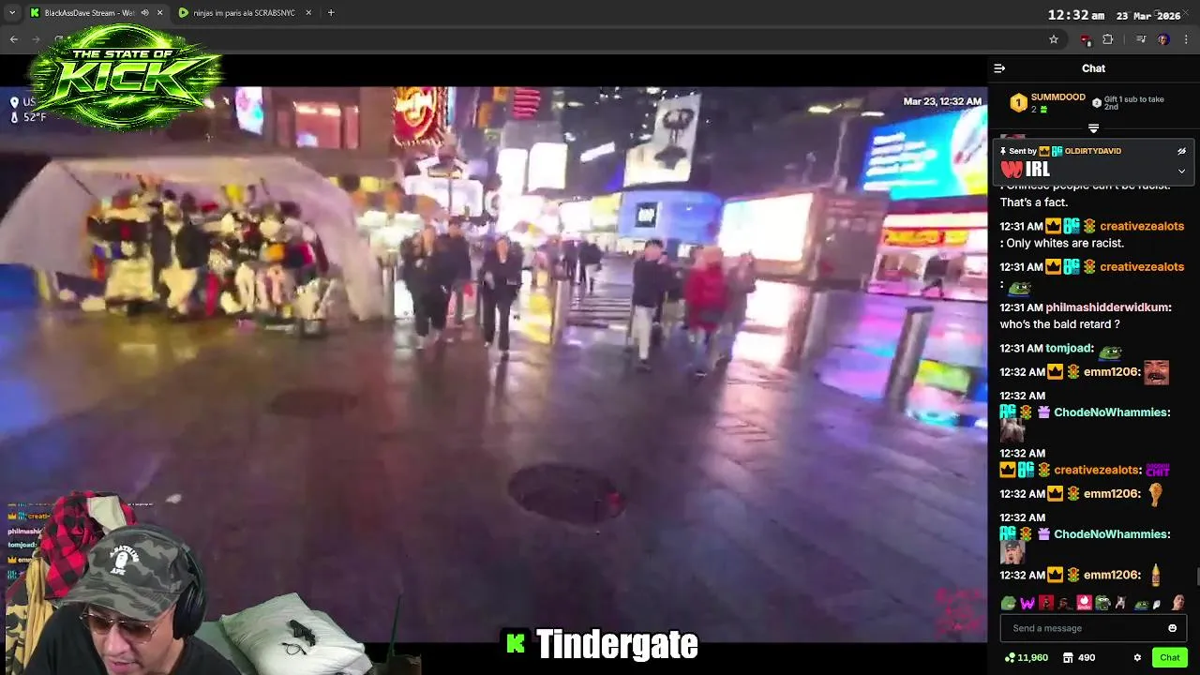Go back with the browser back arrow
Screen dimensions: 1200x675
pyautogui.click(x=14, y=39)
